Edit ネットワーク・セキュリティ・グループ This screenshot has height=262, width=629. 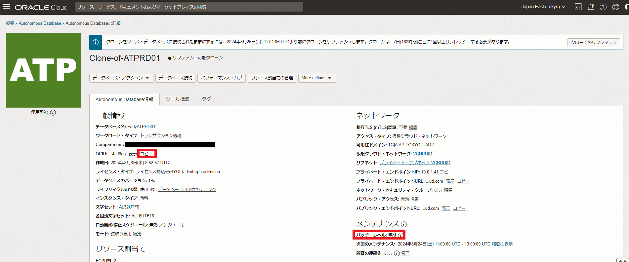coord(448,190)
